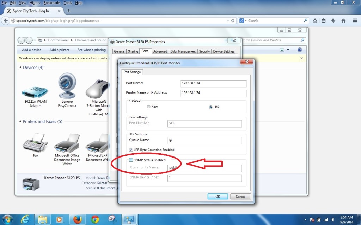Go back in Firefox

coord(6,21)
